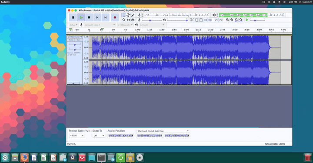The height and width of the screenshot is (163, 313).
Task: Open the trash in the dock
Action: 308,158
